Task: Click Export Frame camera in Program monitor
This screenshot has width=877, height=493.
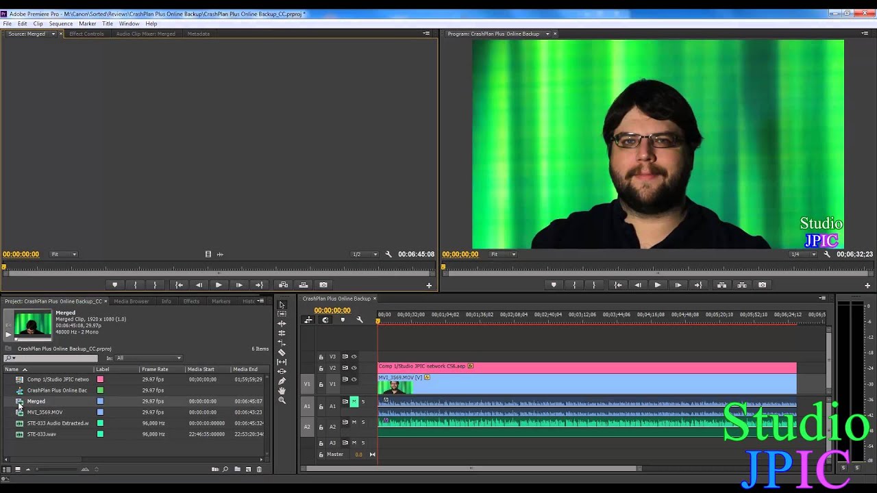Action: pos(762,285)
